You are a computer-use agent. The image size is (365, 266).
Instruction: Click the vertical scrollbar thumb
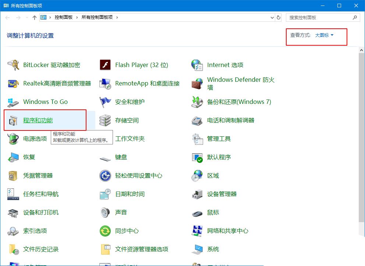pos(361,137)
